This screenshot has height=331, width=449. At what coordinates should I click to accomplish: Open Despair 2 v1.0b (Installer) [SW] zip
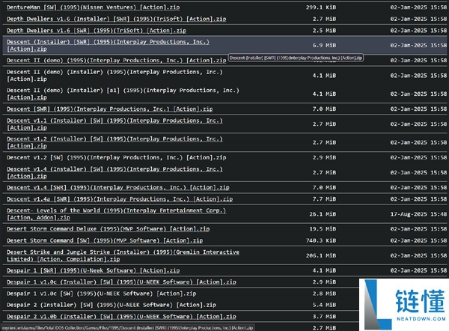(x=121, y=316)
